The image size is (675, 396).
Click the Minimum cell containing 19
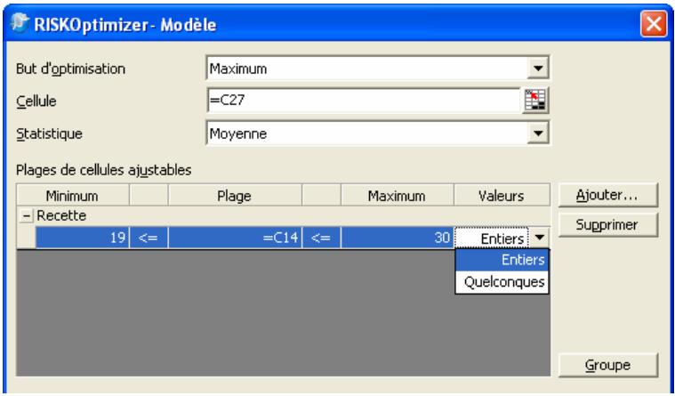tap(82, 238)
